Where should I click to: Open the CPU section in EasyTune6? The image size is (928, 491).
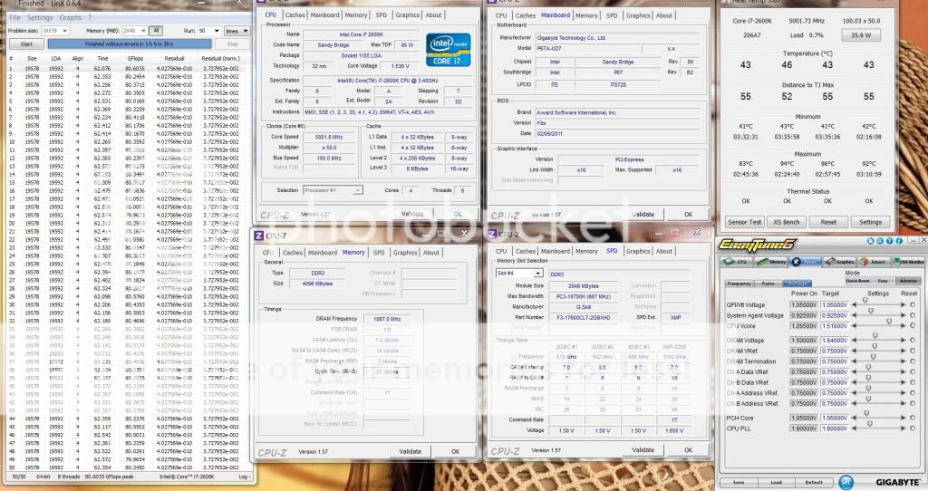click(x=738, y=262)
